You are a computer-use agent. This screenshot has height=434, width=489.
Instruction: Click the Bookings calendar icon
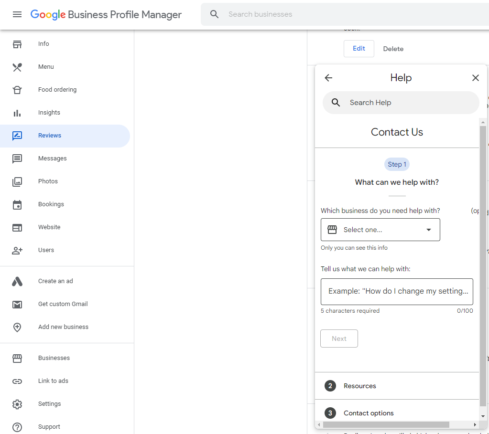[x=17, y=204]
